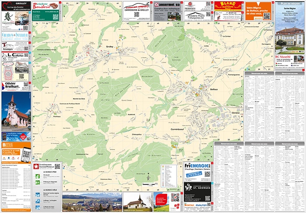
Task: Click the blue cycling route 99 icon
Action: 38,208
